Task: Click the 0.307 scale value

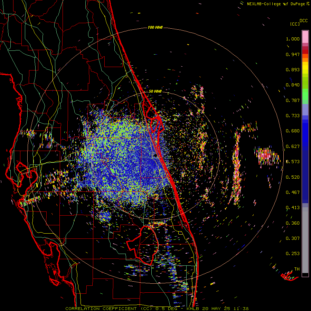Action: 293,238
